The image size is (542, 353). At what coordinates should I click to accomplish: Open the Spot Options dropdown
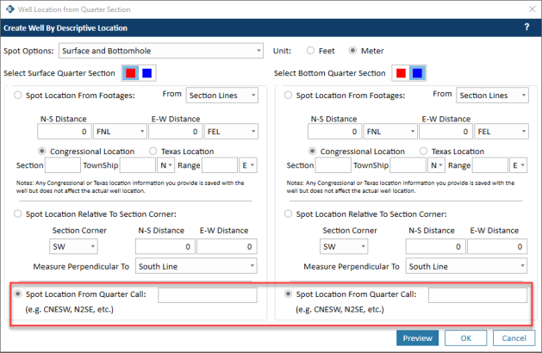[x=161, y=51]
